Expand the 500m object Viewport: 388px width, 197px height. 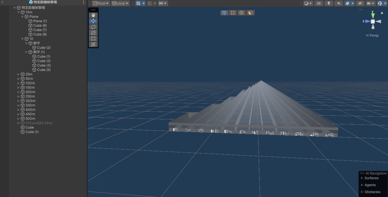[x=19, y=119]
